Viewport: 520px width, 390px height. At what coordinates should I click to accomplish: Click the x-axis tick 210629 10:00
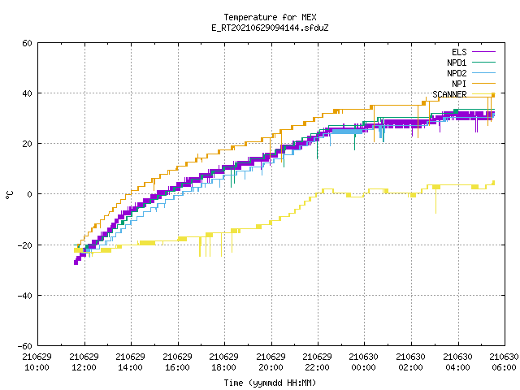37,362
